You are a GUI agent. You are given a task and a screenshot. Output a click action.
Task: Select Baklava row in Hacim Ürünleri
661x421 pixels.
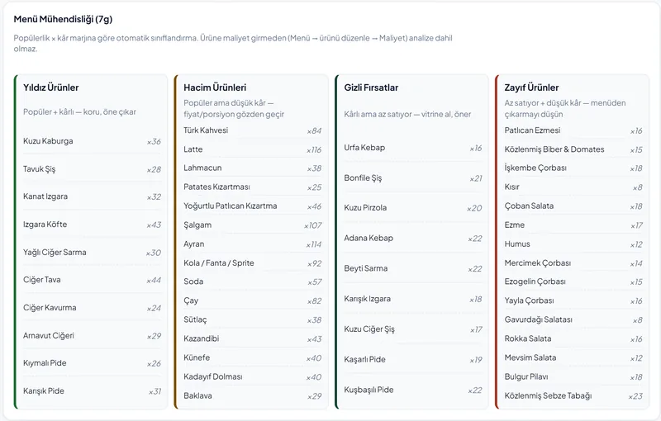click(253, 395)
